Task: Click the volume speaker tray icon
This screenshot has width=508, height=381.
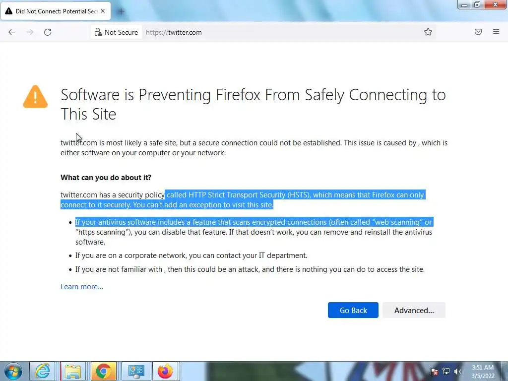Action: pos(457,371)
